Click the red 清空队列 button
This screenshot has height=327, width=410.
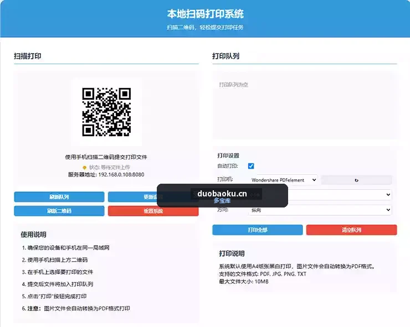(x=351, y=230)
